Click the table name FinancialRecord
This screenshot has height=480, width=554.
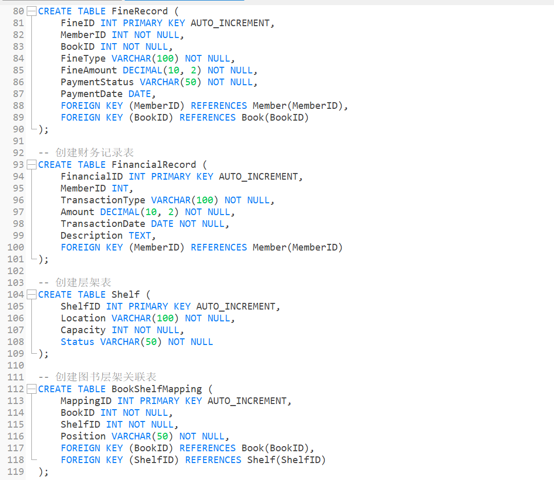click(154, 164)
